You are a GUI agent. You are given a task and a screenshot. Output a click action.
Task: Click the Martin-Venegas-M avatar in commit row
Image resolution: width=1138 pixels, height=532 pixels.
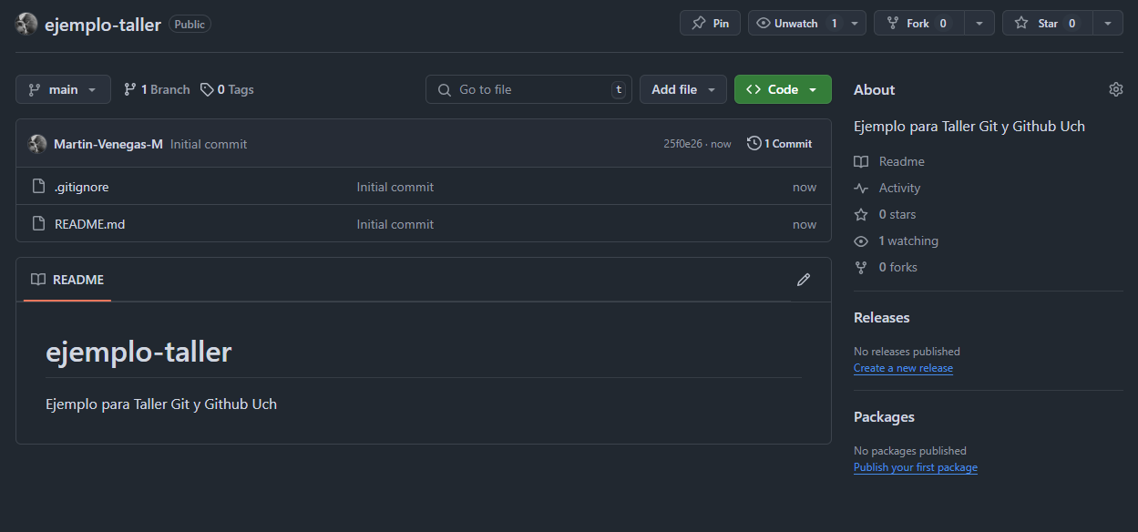37,144
